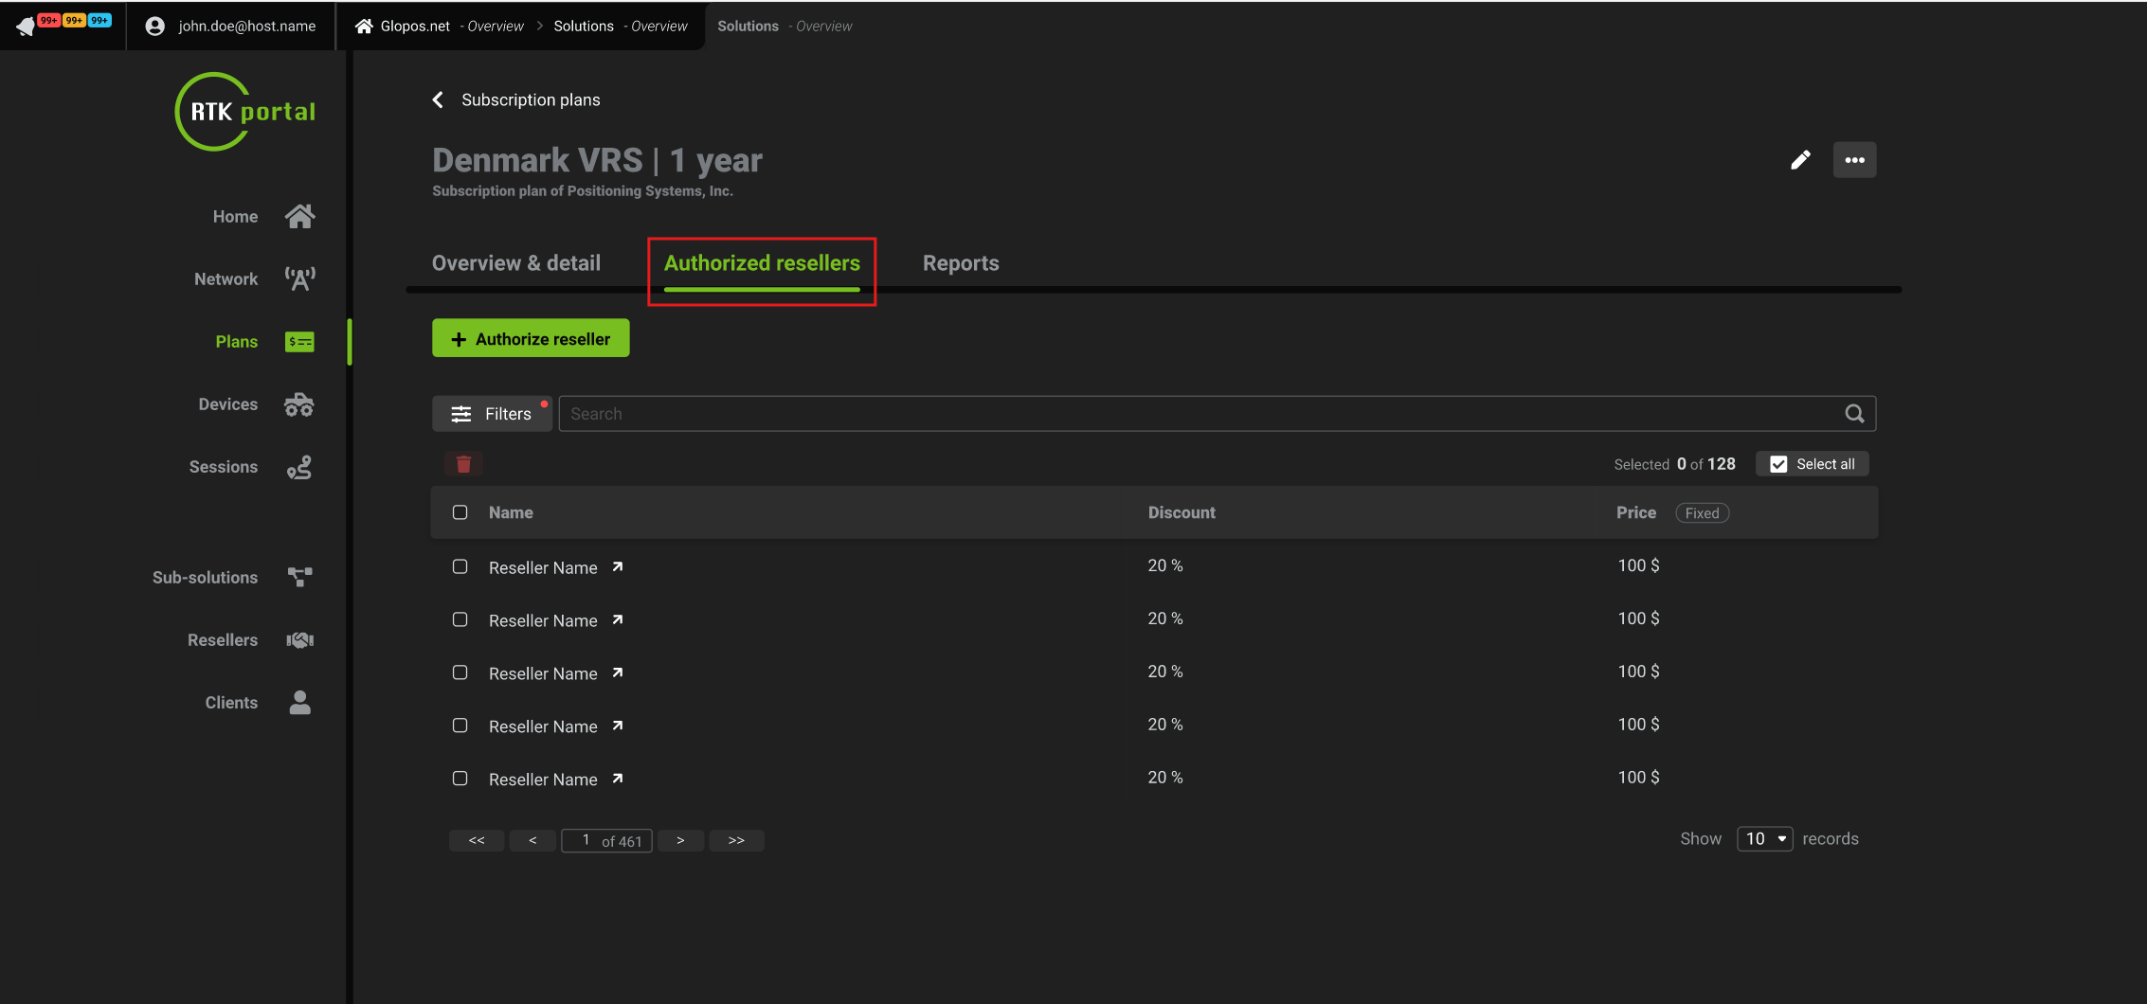Go to Resellers via the handshake icon

point(299,640)
